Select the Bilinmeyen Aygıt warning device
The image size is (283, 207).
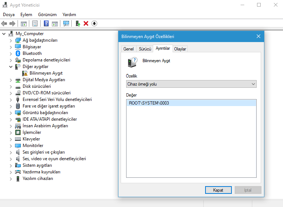click(x=46, y=73)
